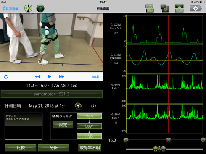
Task: Tap the 分析 analysis button
Action: point(54,148)
